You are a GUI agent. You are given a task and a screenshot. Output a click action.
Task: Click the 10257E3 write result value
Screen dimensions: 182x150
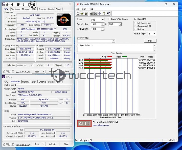(x=142, y=60)
